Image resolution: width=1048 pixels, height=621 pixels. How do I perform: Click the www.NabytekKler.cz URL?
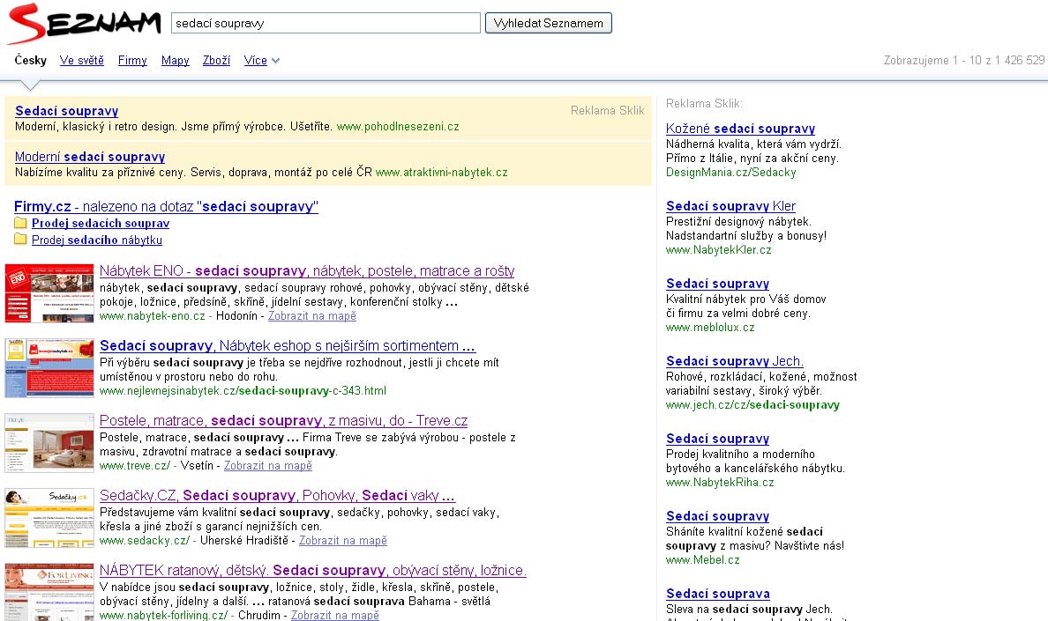pos(718,249)
